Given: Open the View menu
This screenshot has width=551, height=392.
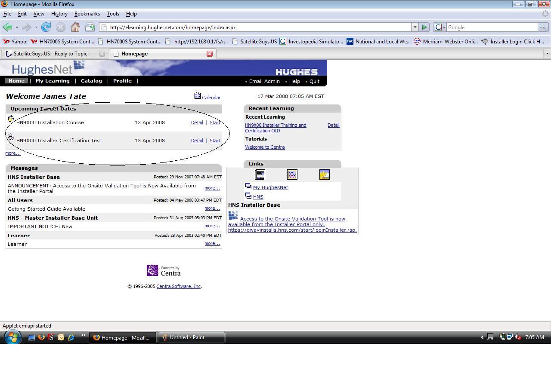Looking at the screenshot, I should pos(39,14).
